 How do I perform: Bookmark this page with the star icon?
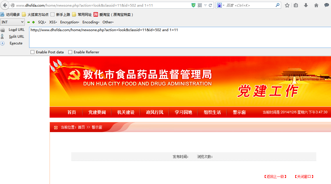click(x=287, y=5)
